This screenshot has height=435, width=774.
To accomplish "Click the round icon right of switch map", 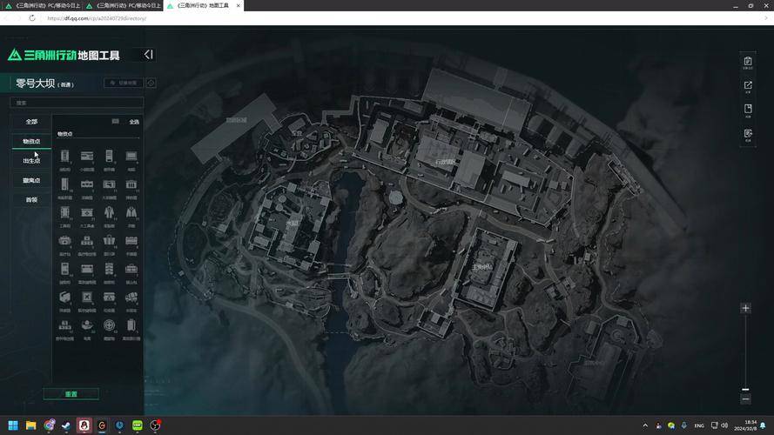I will 151,84.
